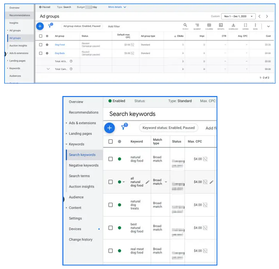
Task: Click the Download icon in the toolbar
Action: coord(233,26)
